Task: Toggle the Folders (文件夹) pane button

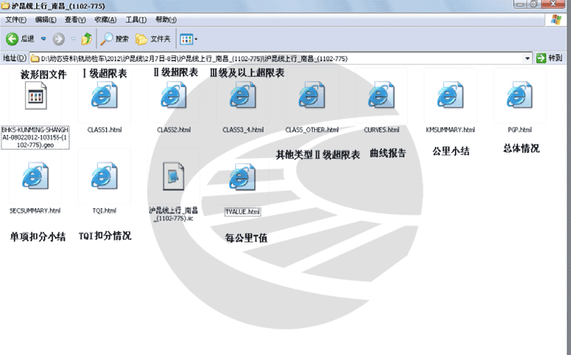Action: pyautogui.click(x=153, y=38)
